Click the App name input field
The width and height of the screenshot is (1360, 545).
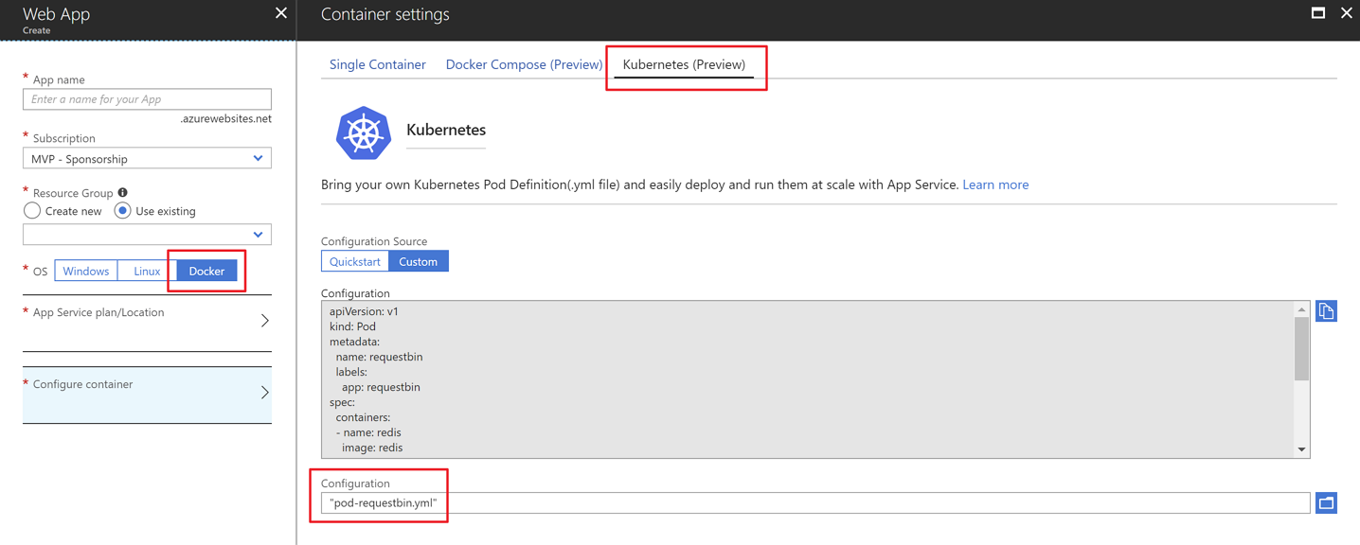[147, 99]
